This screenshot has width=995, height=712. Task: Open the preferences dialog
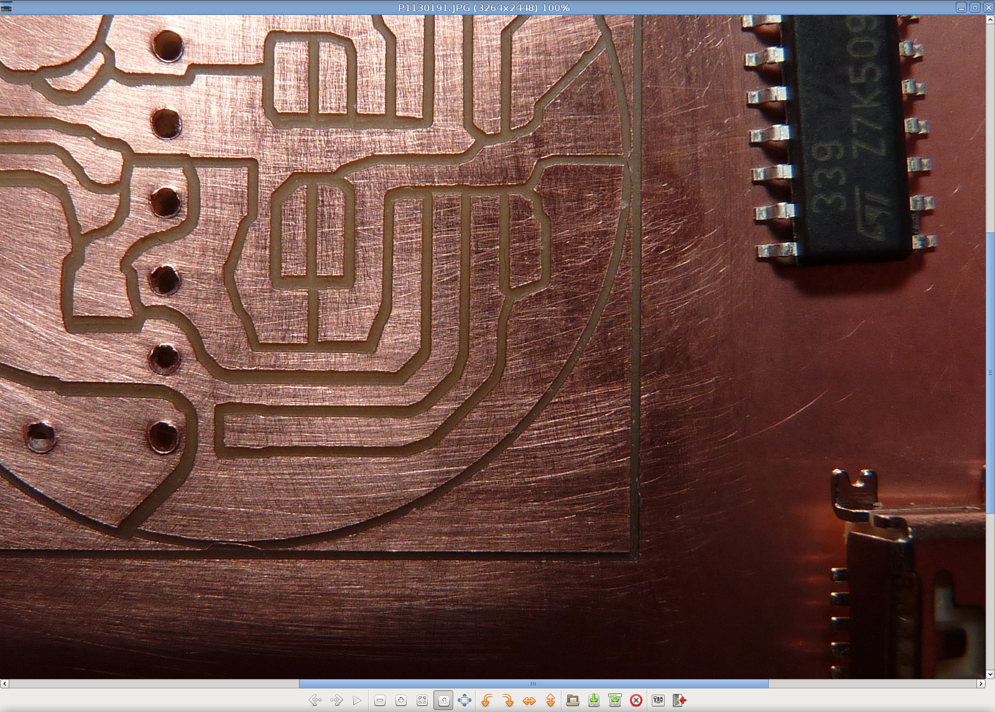coord(659,701)
